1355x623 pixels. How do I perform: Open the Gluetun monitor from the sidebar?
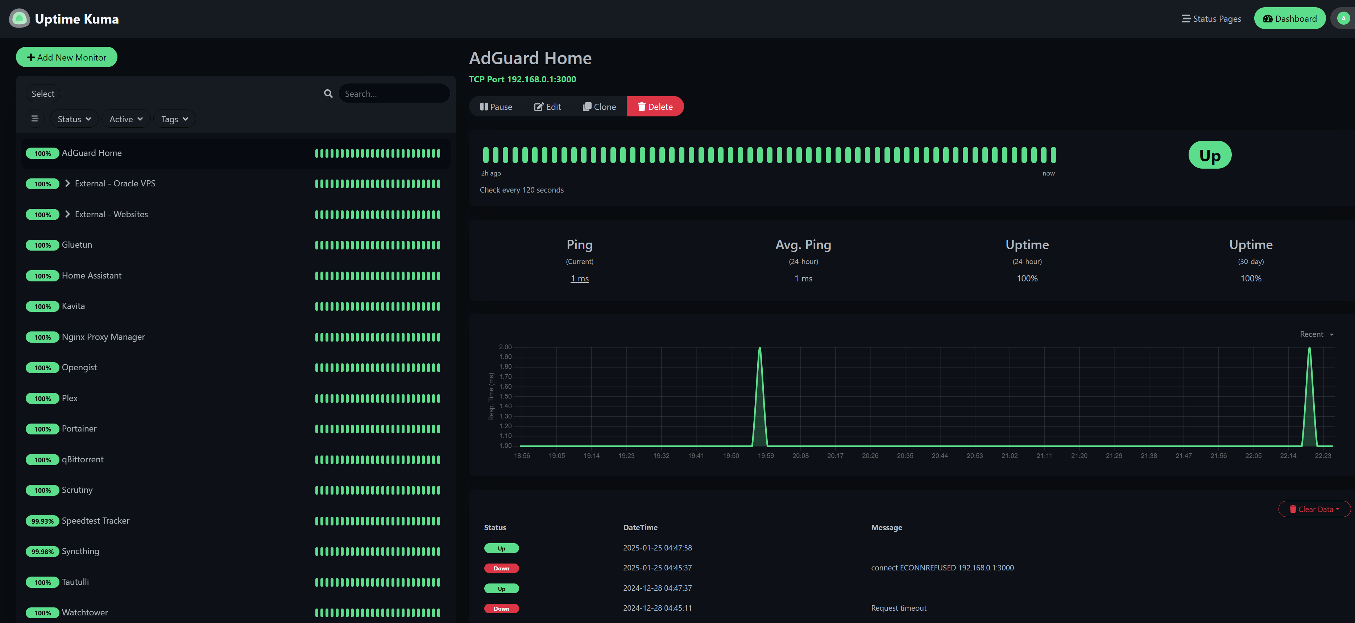point(77,244)
